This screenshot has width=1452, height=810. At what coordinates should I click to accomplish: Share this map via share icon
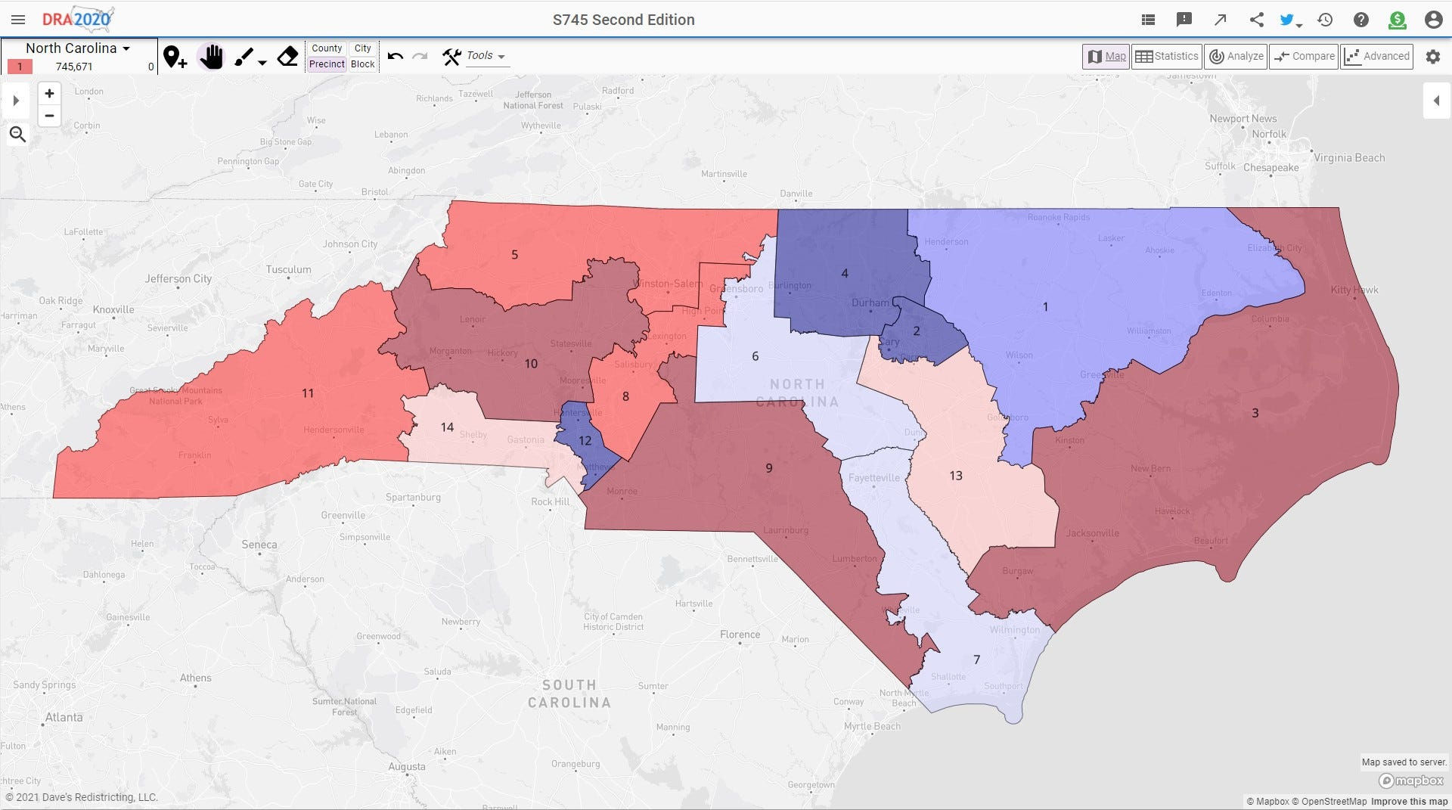tap(1257, 20)
